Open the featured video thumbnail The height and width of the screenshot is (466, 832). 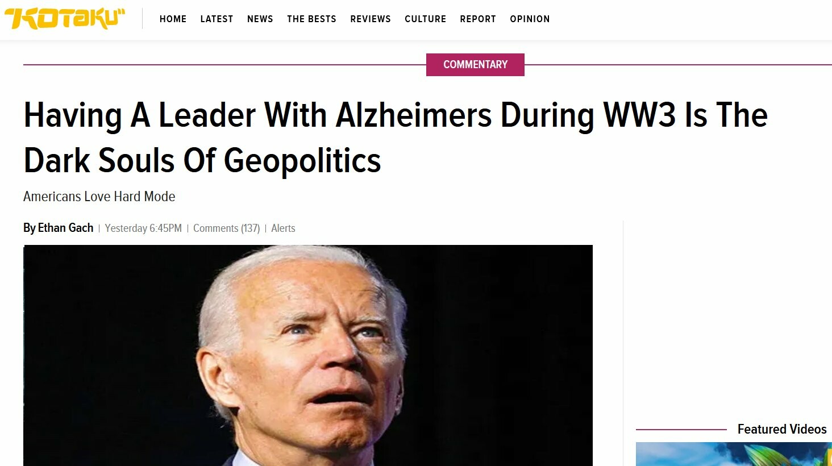(x=734, y=454)
